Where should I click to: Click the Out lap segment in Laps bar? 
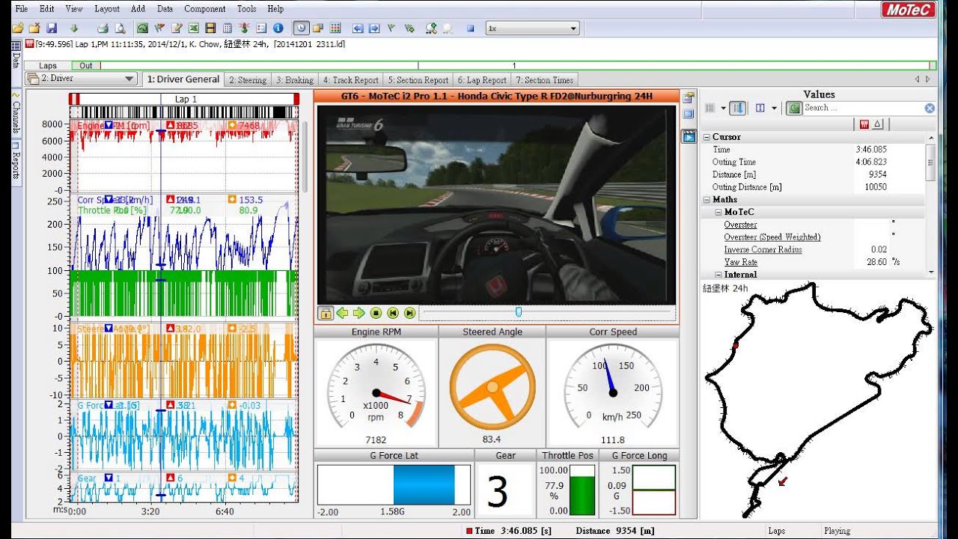[x=86, y=66]
